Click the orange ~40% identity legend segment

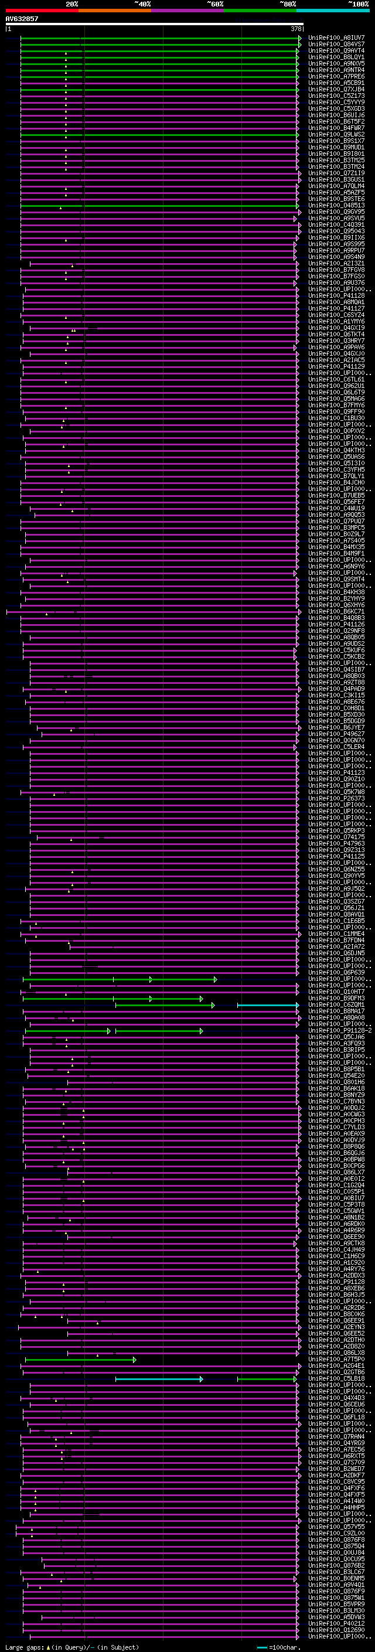coord(115,11)
